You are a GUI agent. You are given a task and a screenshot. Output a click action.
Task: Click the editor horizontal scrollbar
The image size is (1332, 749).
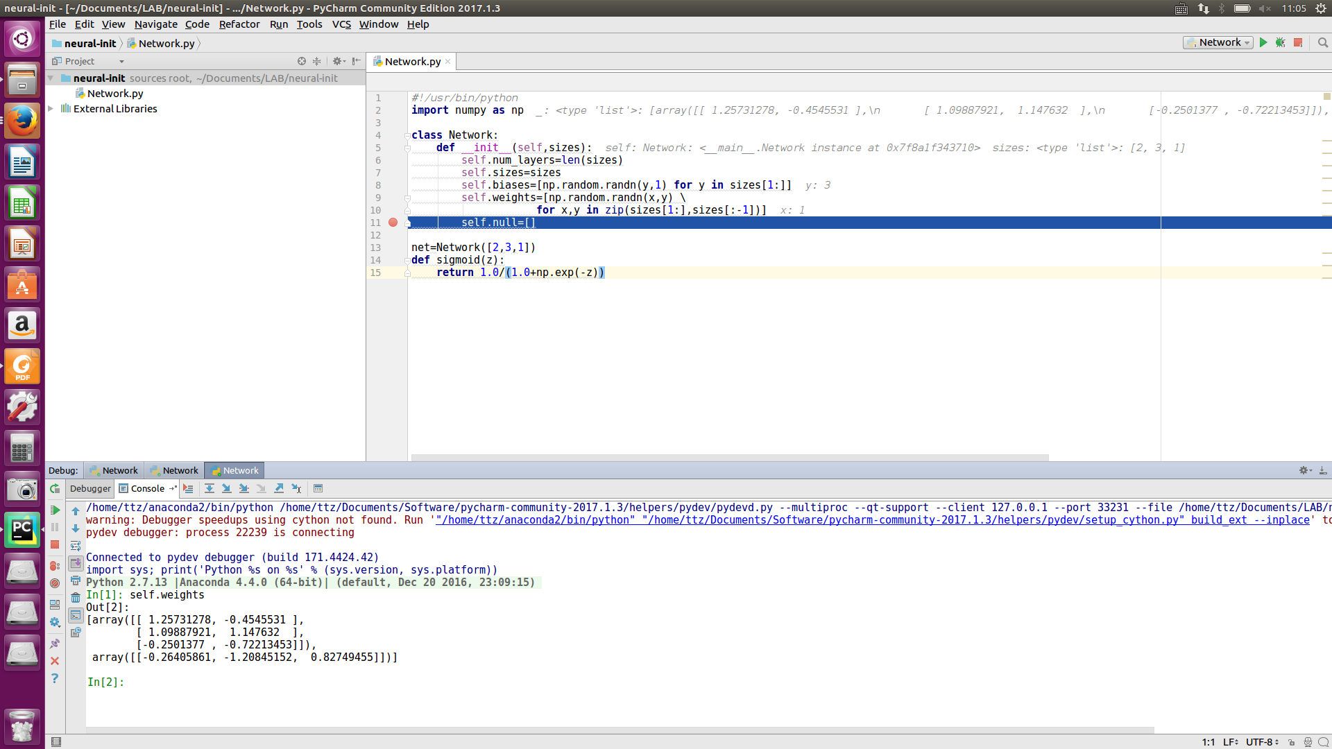(730, 458)
